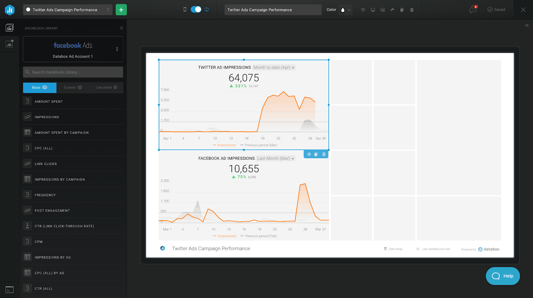
Task: Click the Databox logo icon
Action: pyautogui.click(x=10, y=10)
